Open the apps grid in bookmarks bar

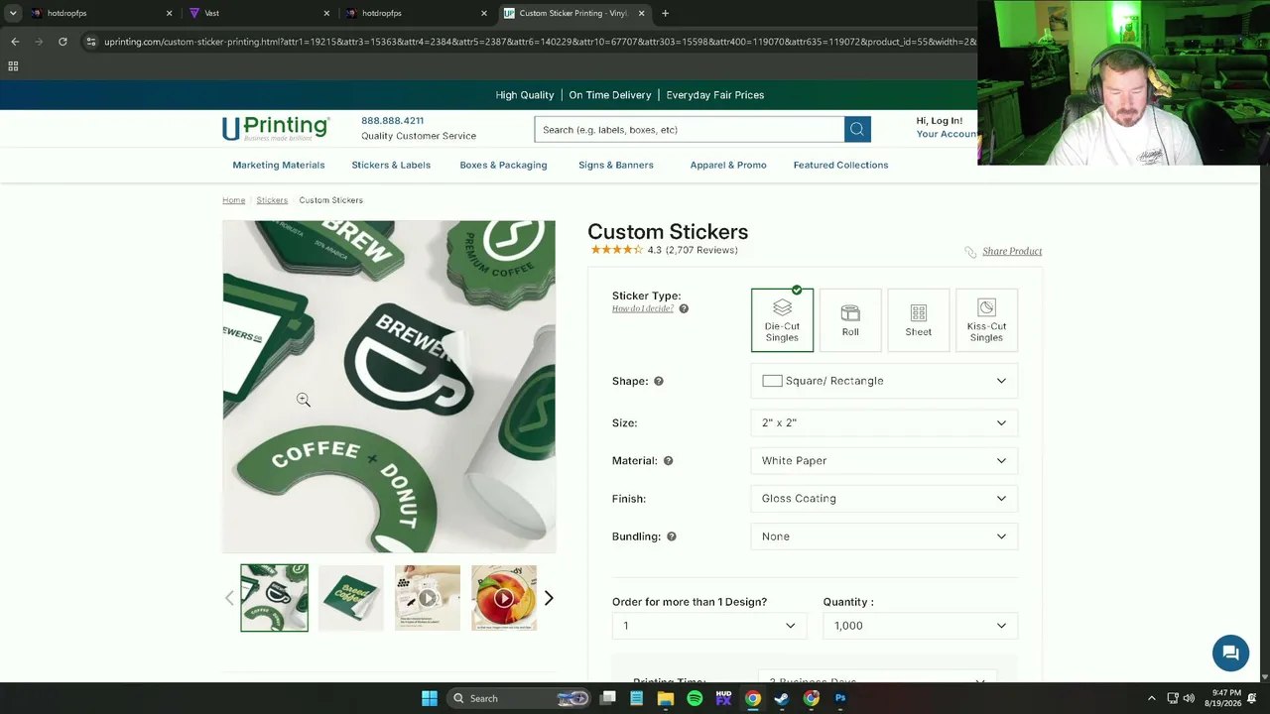tap(13, 66)
